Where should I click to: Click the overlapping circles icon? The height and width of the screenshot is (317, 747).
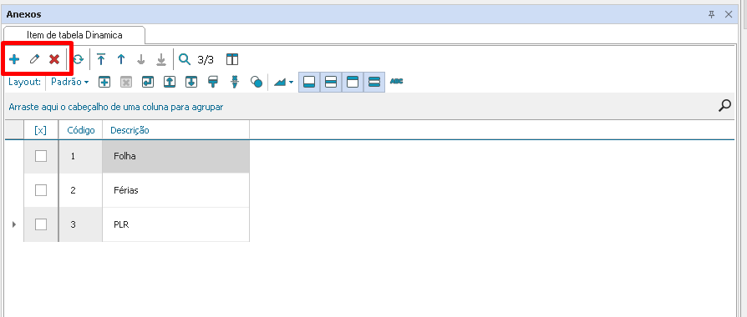pos(257,82)
